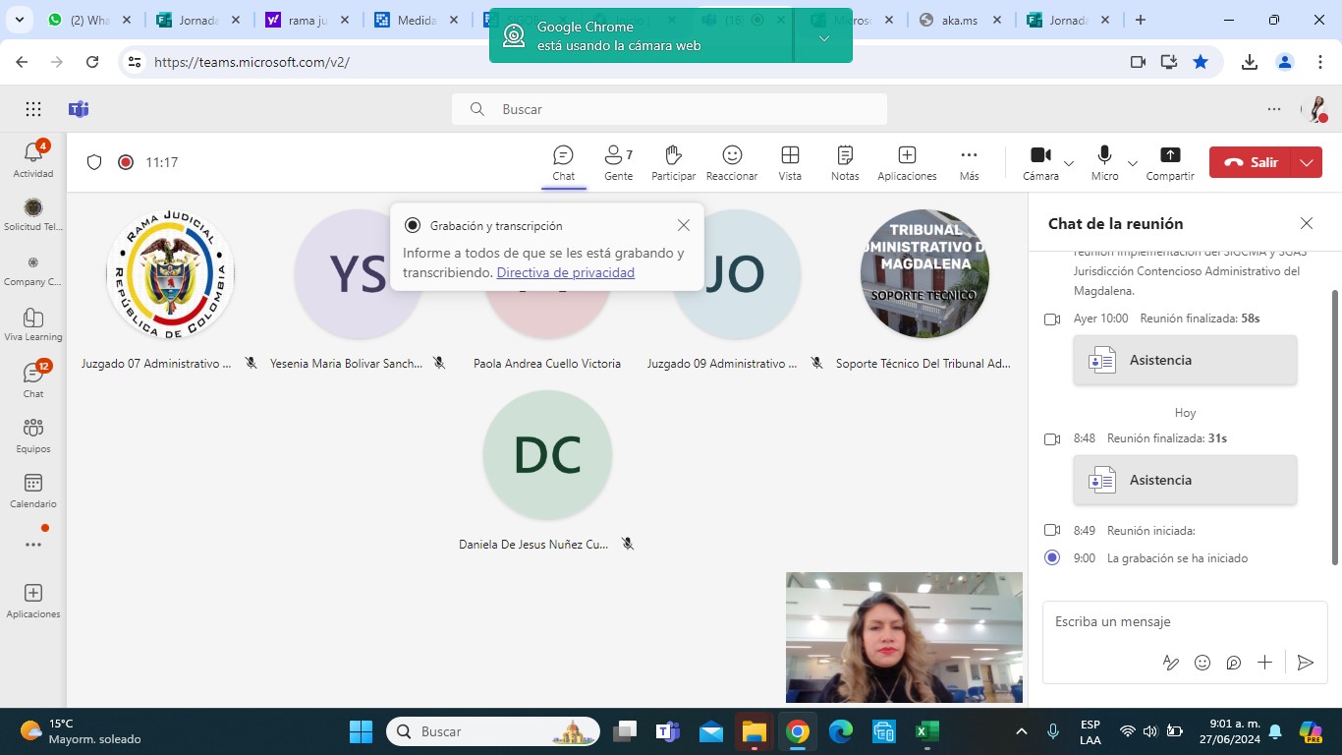Image resolution: width=1342 pixels, height=755 pixels.
Task: Open more compose actions plus icon
Action: pyautogui.click(x=1264, y=663)
